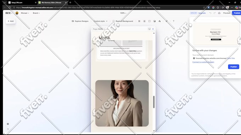Click the Mona. logo text

105,38
